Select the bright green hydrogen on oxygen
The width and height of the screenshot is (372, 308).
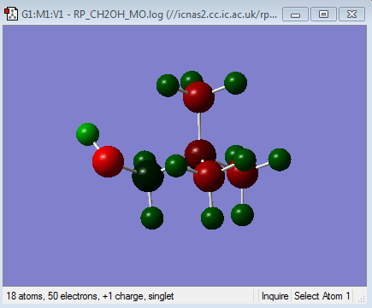click(87, 134)
